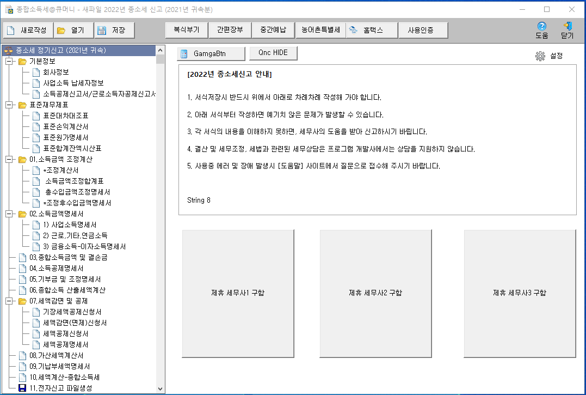
Task: Open the 농어촌특별세 toolbar button
Action: (320, 31)
